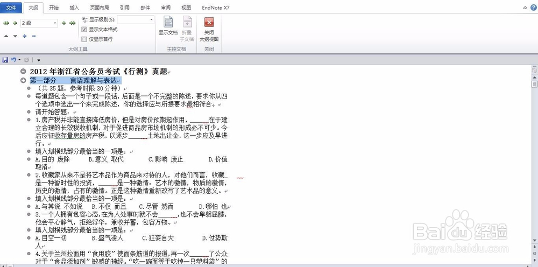Open the outline level '2 级' dropdown
Image resolution: width=538 pixels, height=267 pixels.
tap(55, 23)
